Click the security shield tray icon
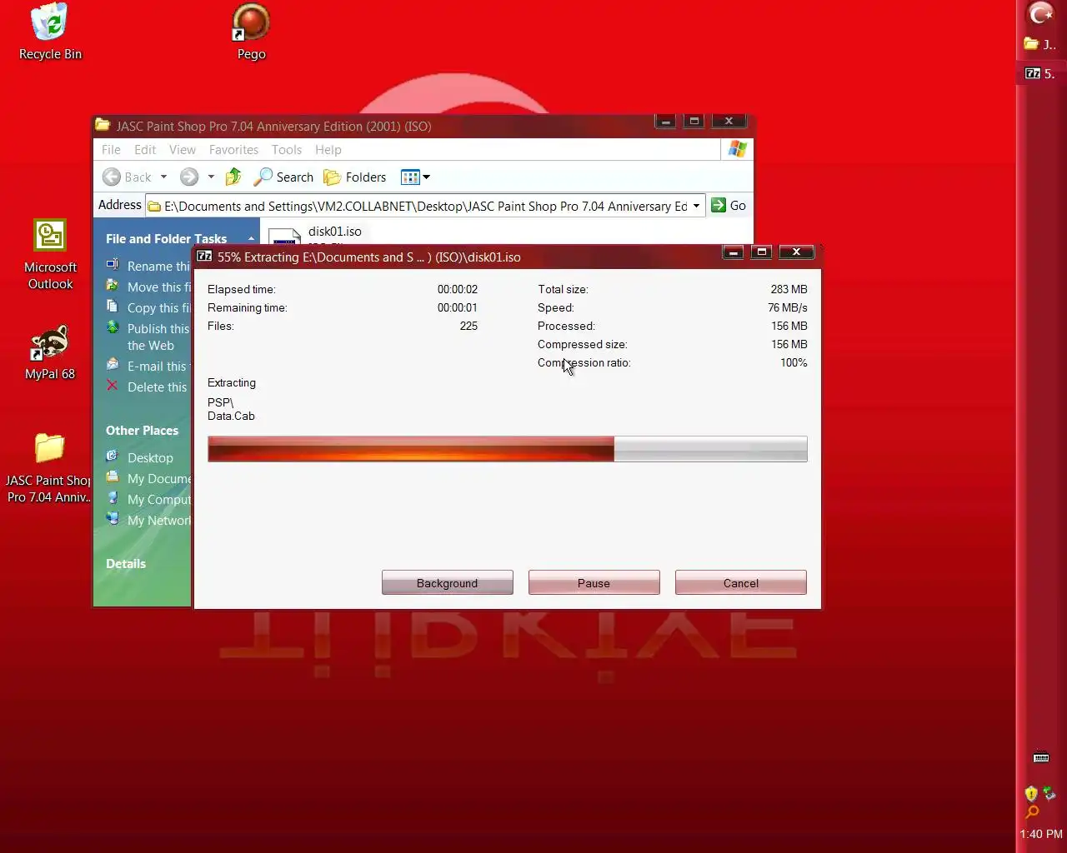 pos(1031,793)
